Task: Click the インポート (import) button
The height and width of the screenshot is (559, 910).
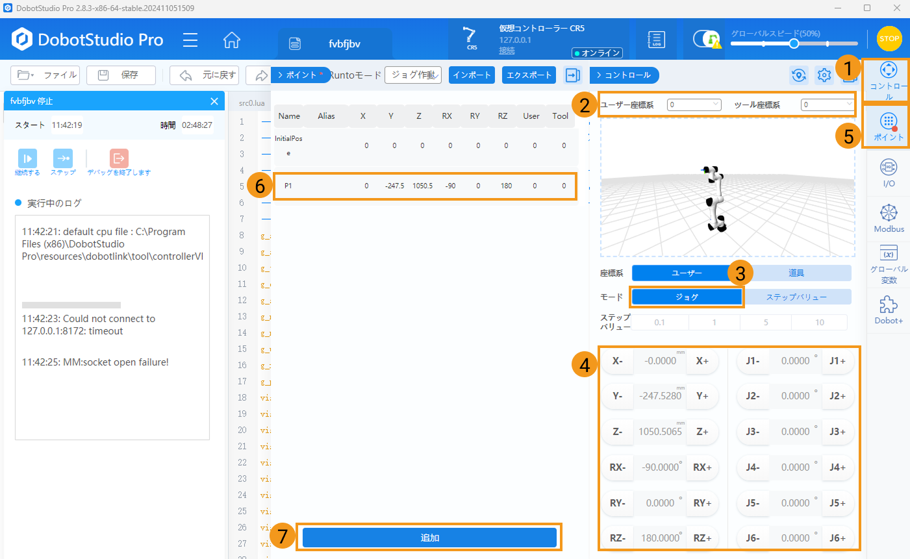Action: [x=472, y=75]
